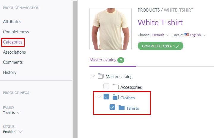Click the PRODUCTS breadcrumb link
This screenshot has width=214, height=138.
point(149,10)
